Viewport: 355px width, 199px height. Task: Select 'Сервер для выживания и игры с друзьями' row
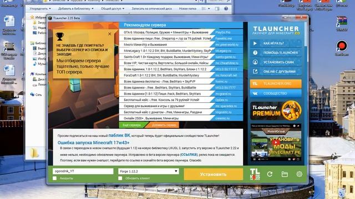[x=181, y=106]
